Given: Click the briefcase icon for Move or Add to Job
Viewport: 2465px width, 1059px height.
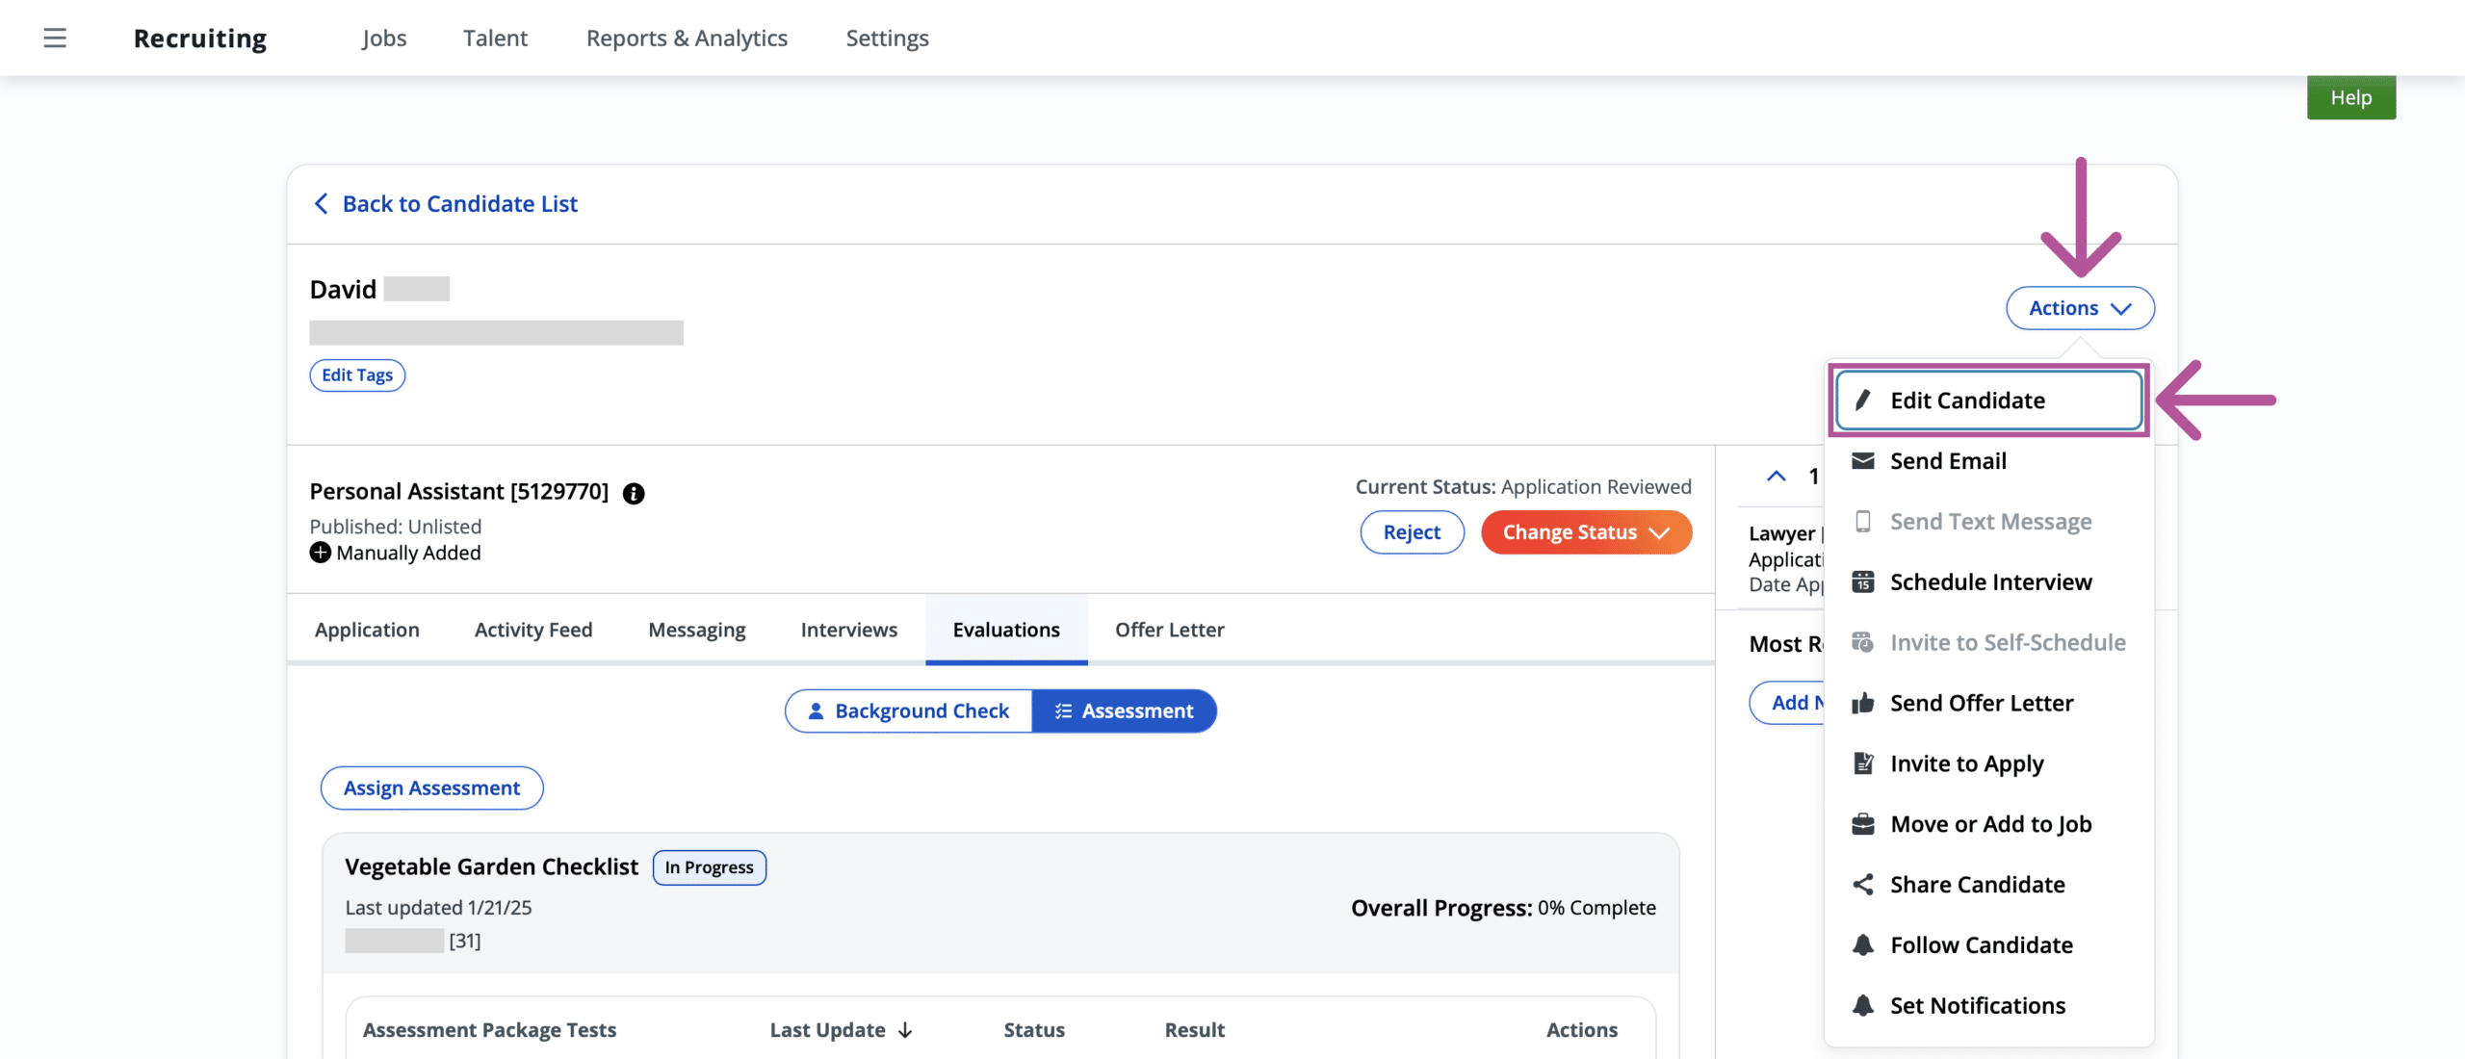Looking at the screenshot, I should tap(1863, 824).
